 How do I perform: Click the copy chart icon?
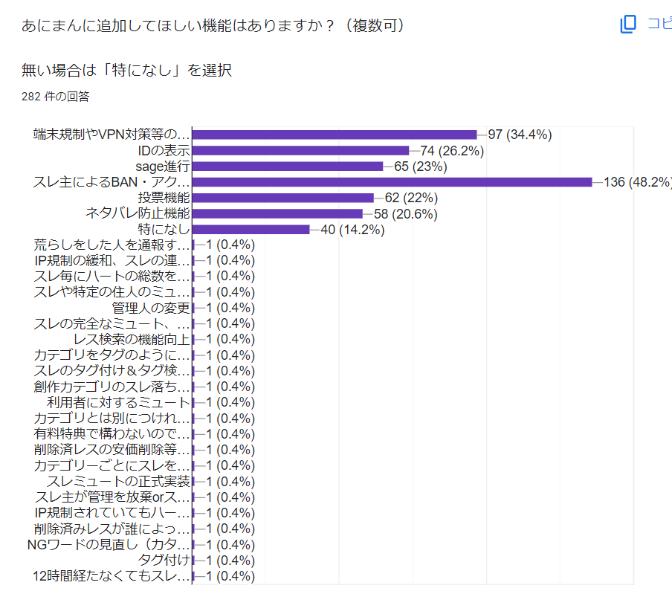pyautogui.click(x=628, y=25)
